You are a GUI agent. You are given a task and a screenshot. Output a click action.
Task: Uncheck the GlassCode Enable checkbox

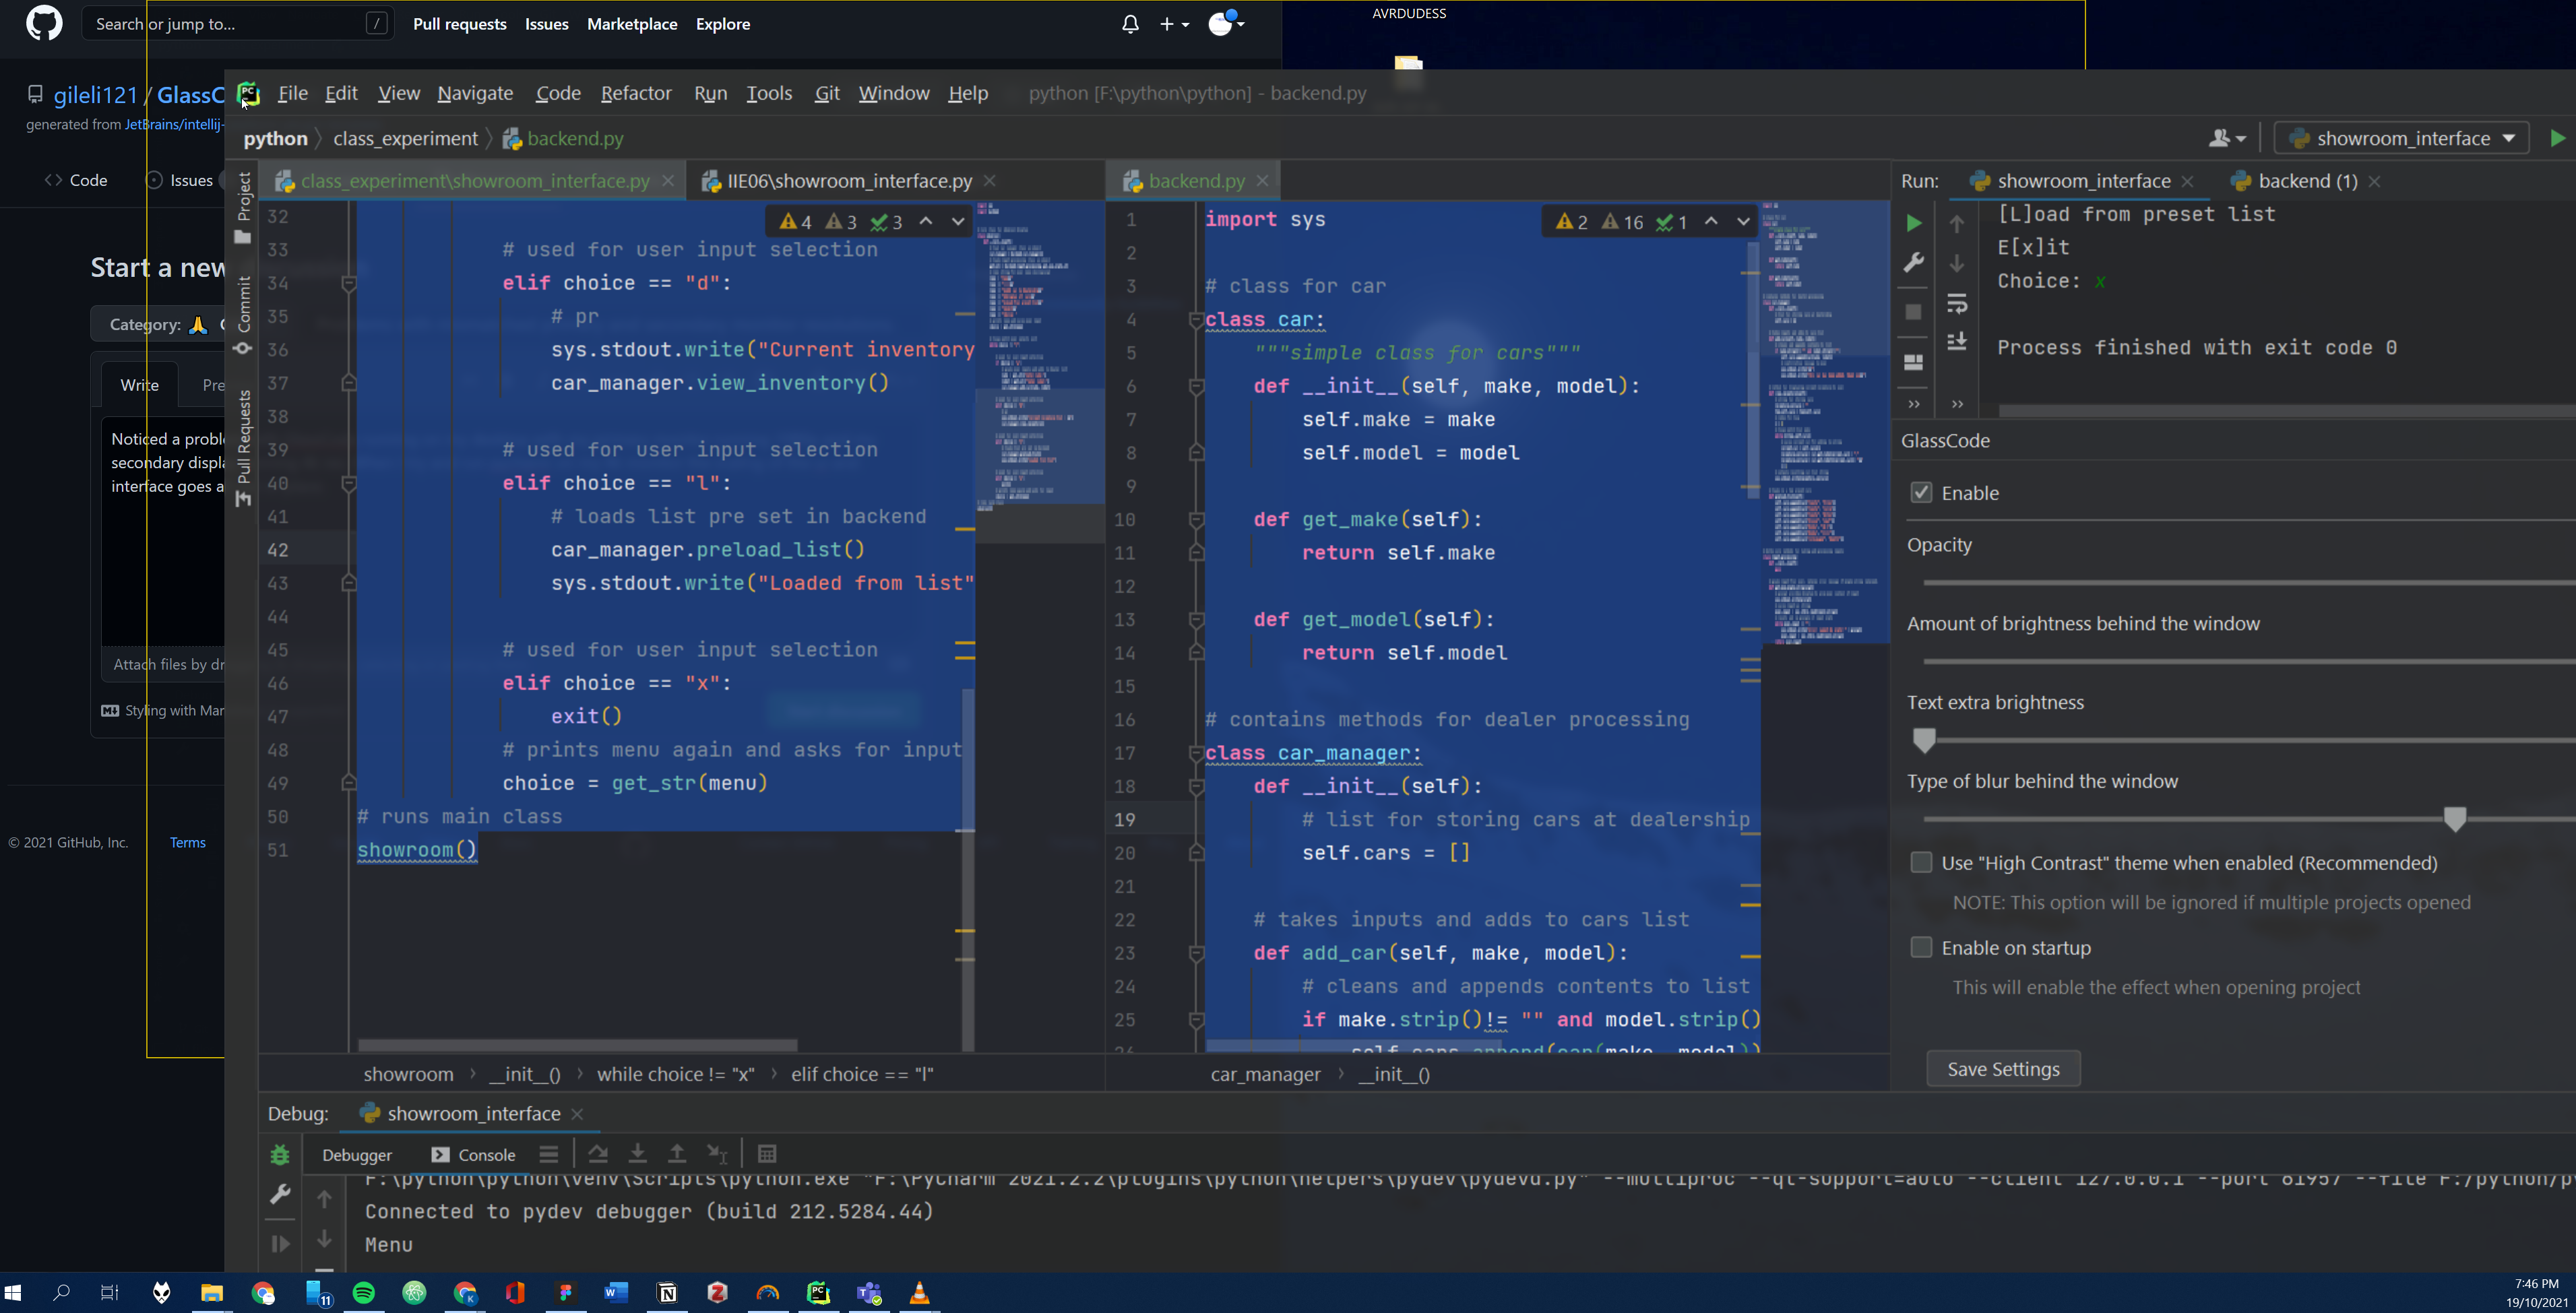[x=1921, y=492]
